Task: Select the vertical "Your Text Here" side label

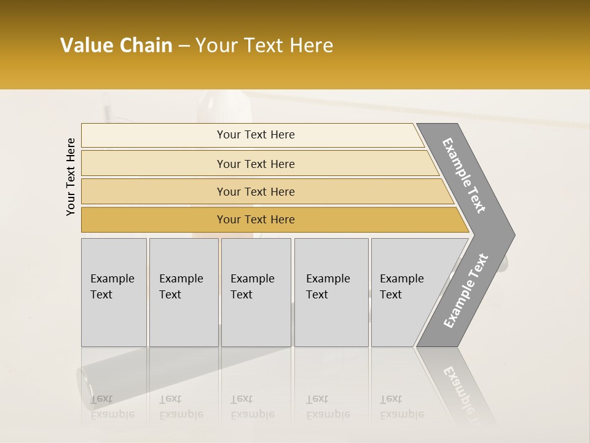Action: click(x=71, y=177)
